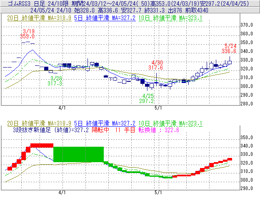The image size is (260, 198).
Task: Click the lower chart 330.0 axis label
Action: (x=247, y=154)
